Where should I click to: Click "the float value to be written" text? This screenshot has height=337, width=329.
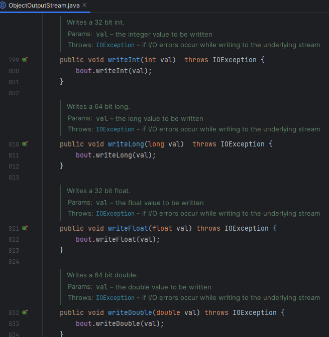click(160, 203)
